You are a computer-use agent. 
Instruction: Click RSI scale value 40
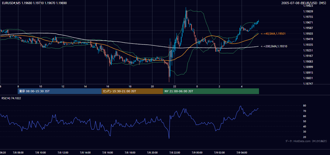coord(305,126)
